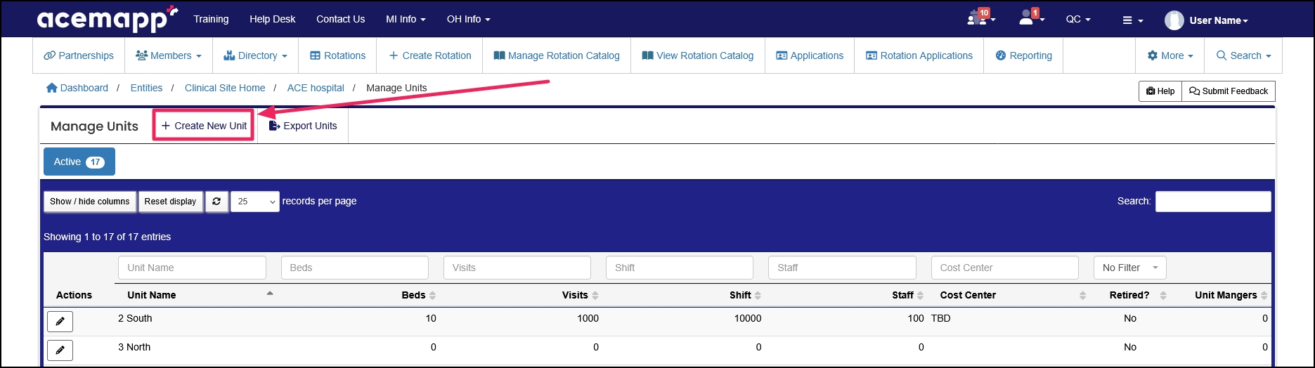Go to ACE hospital breadcrumb

click(316, 88)
